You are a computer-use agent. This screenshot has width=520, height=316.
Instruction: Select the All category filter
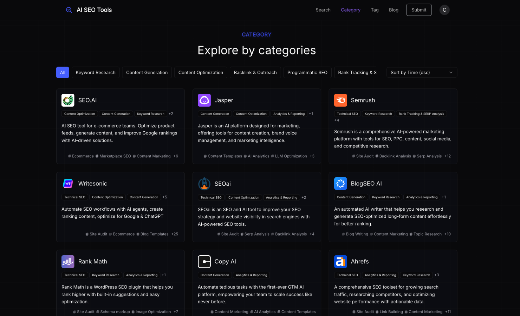click(63, 72)
